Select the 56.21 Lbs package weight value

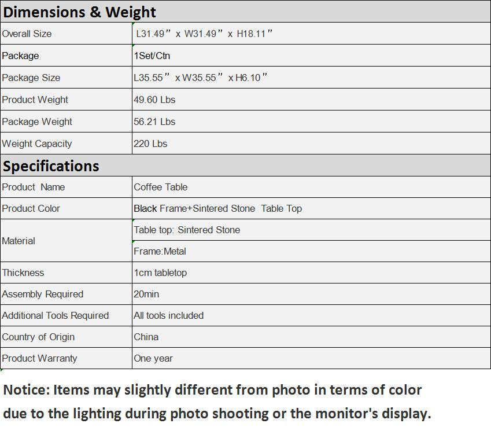pos(154,122)
